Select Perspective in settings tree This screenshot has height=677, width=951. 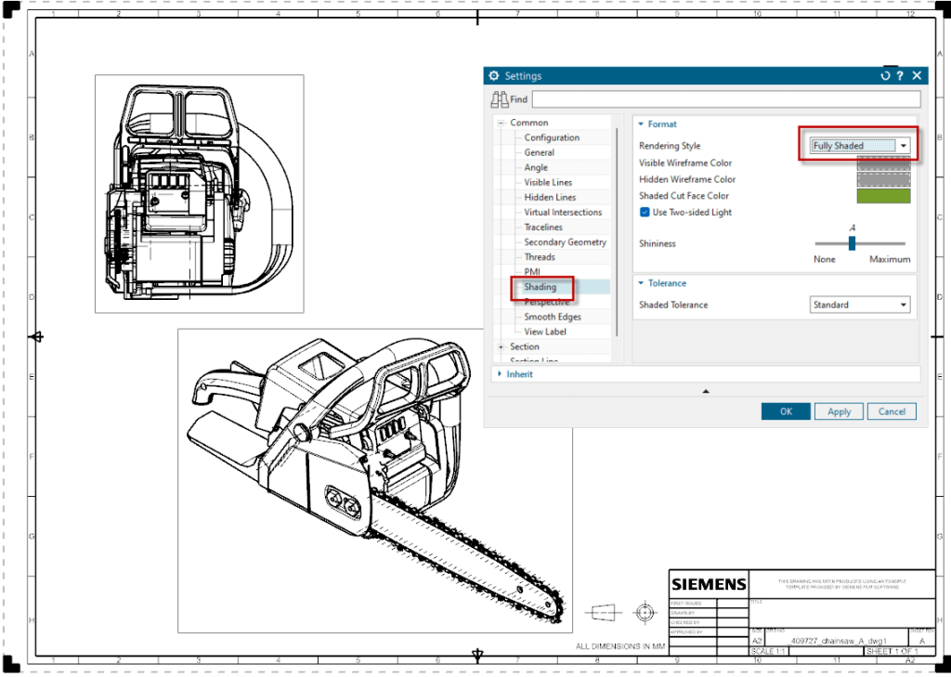click(x=546, y=302)
